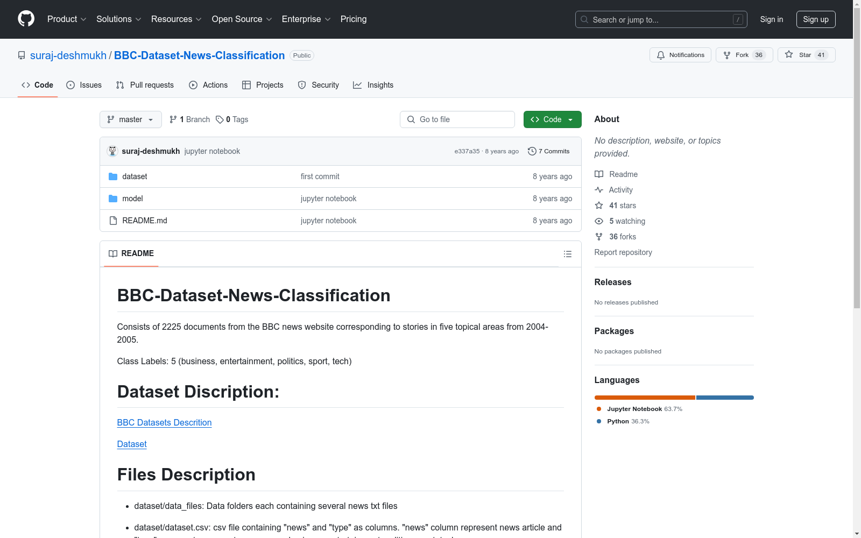Click the 'Go to file' search field
Image resolution: width=861 pixels, height=538 pixels.
457,119
